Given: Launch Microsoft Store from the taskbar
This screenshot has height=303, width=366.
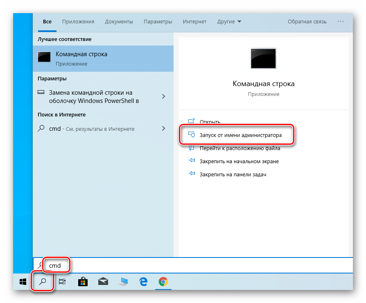Looking at the screenshot, I should pyautogui.click(x=83, y=282).
